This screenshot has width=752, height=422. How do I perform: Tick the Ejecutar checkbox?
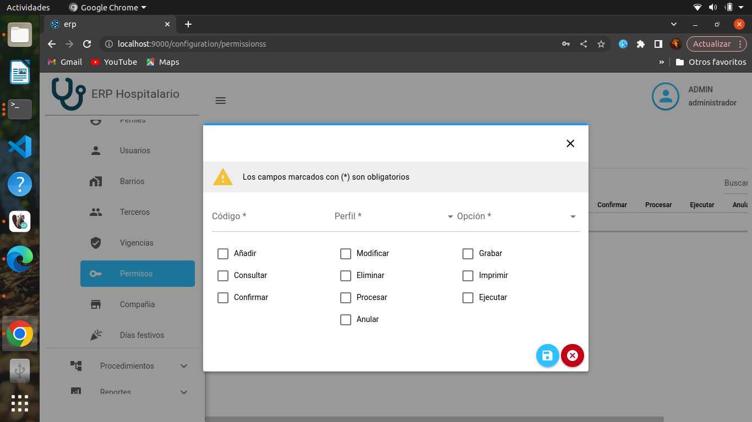(468, 297)
